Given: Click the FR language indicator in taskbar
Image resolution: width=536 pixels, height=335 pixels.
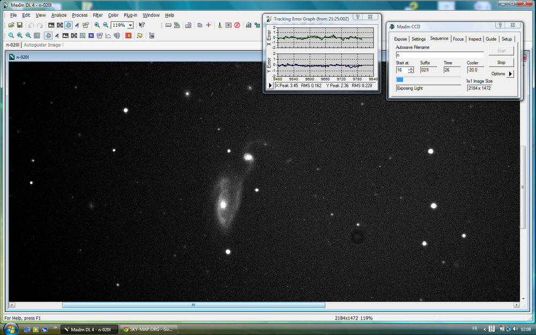Looking at the screenshot, I should (x=474, y=329).
